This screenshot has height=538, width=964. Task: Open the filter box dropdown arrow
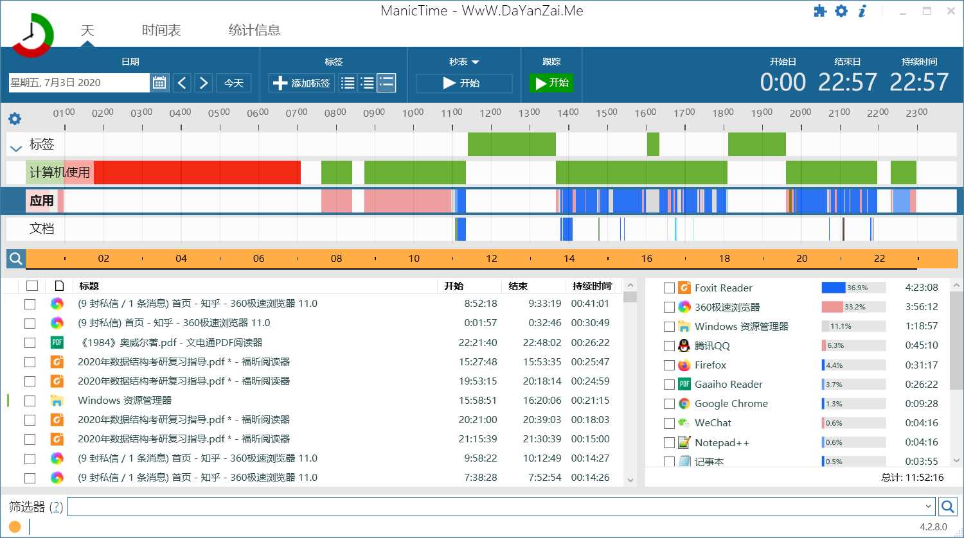[x=928, y=507]
